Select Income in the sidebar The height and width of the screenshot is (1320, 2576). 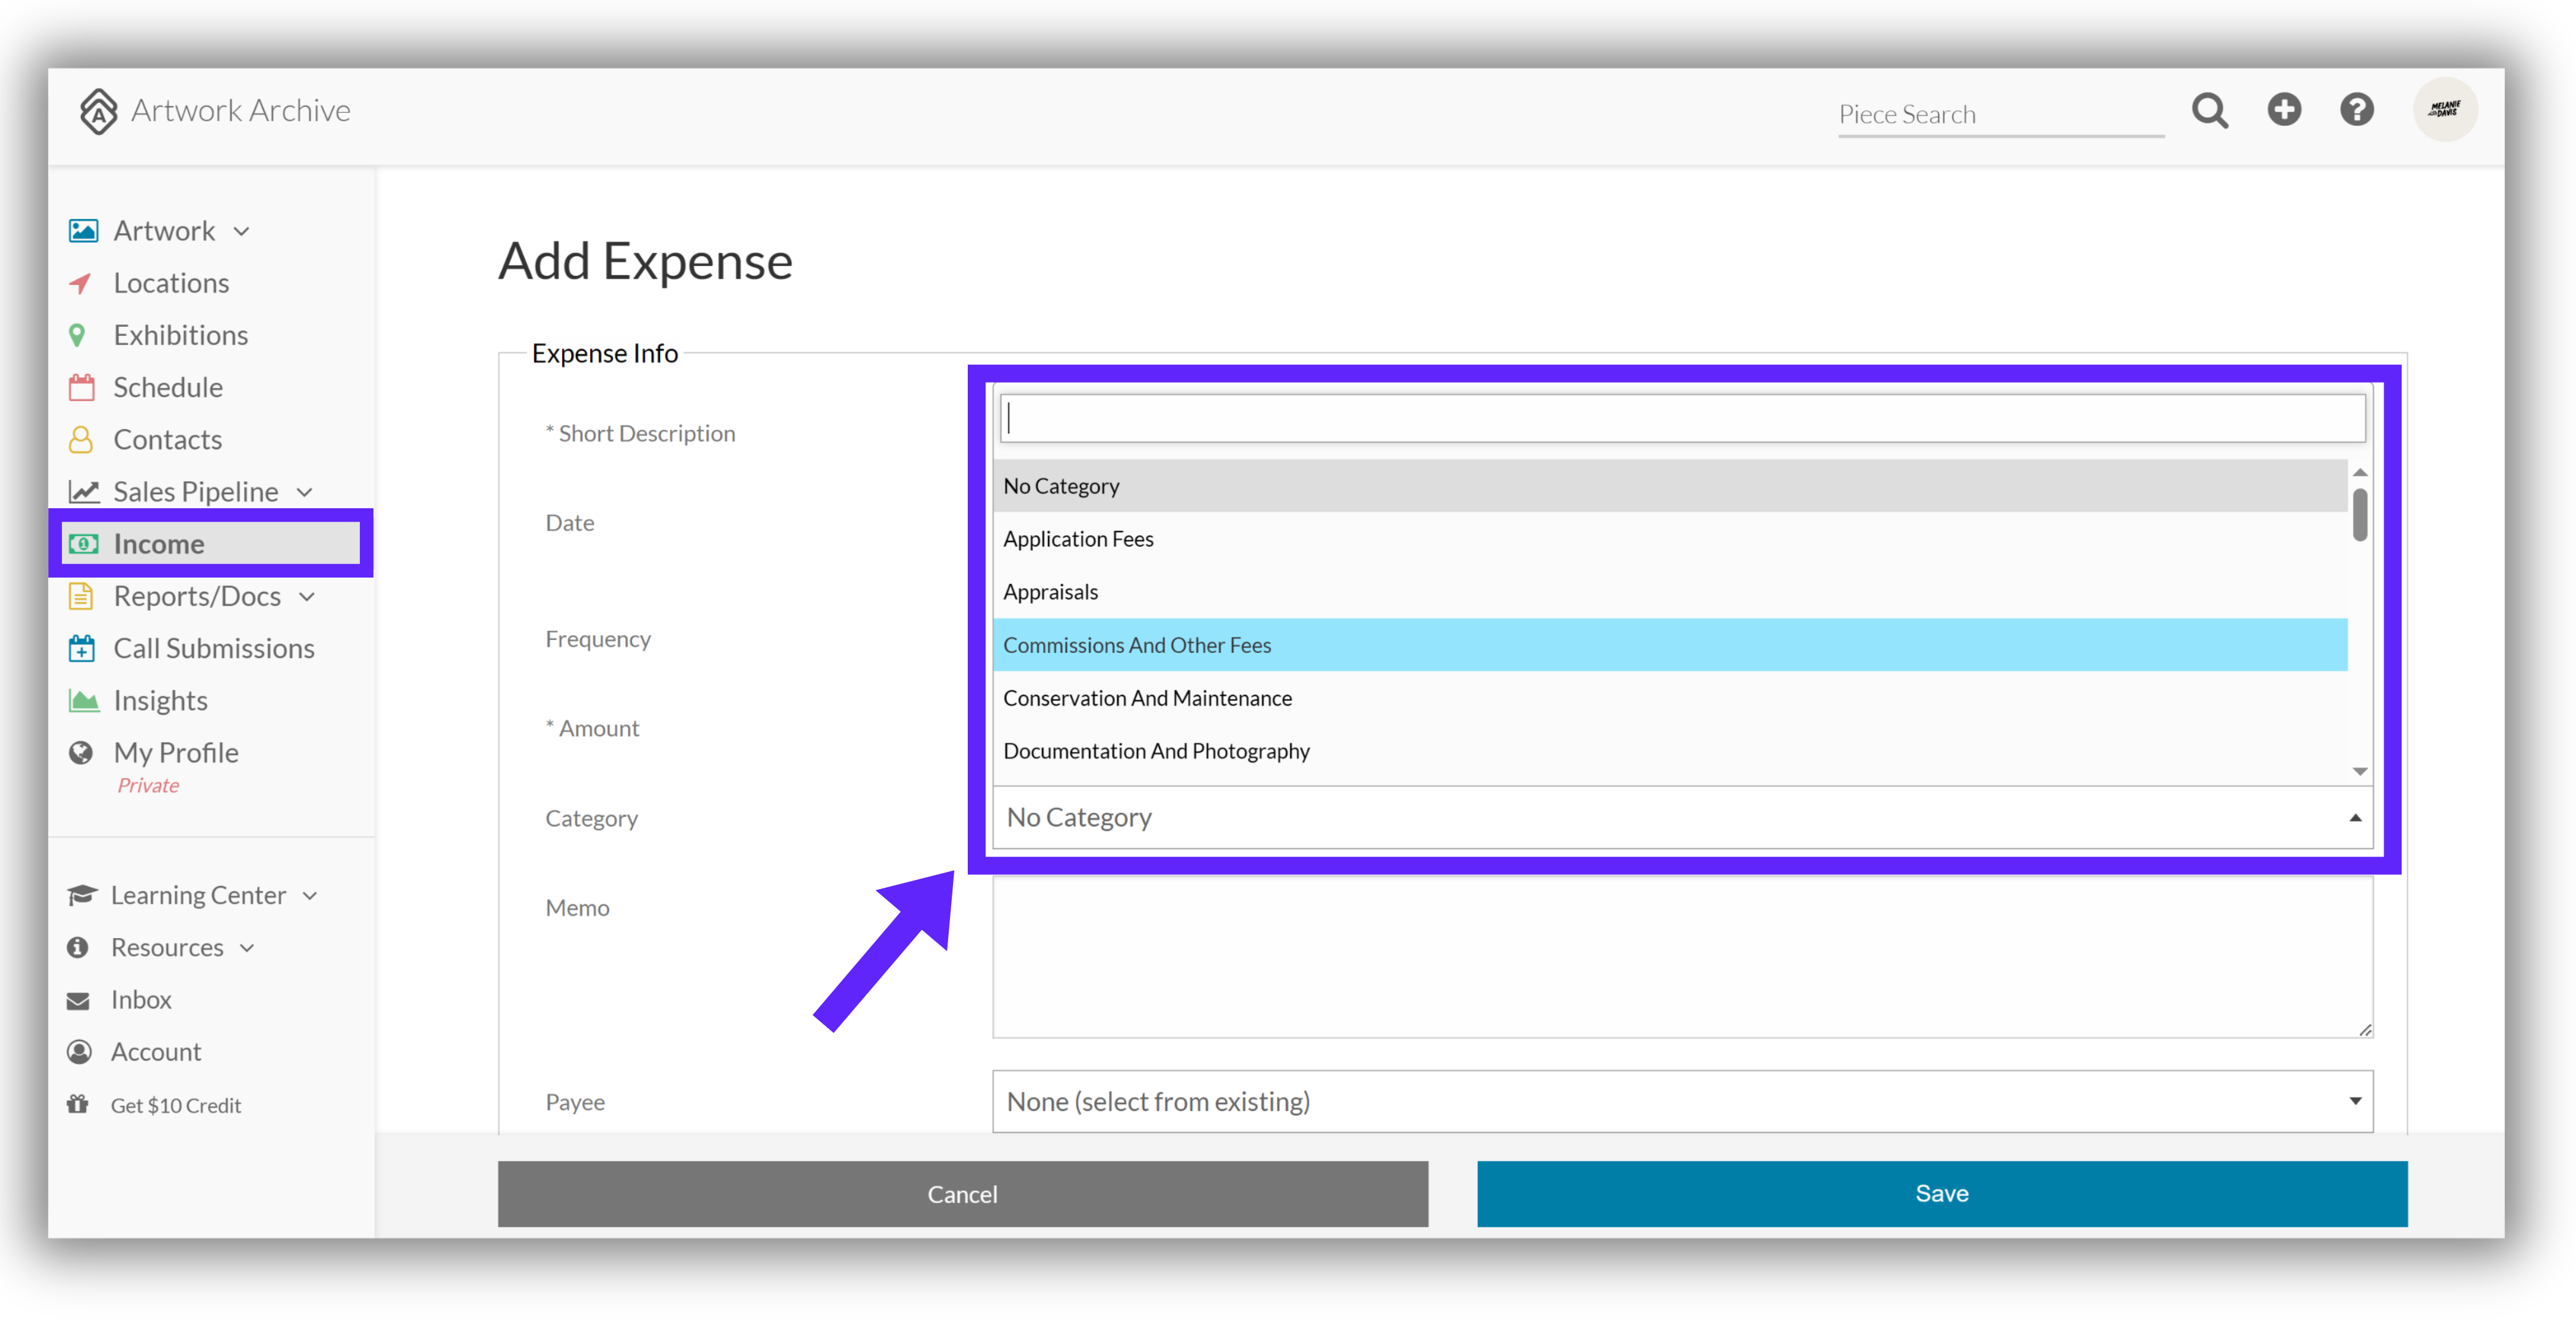(211, 543)
